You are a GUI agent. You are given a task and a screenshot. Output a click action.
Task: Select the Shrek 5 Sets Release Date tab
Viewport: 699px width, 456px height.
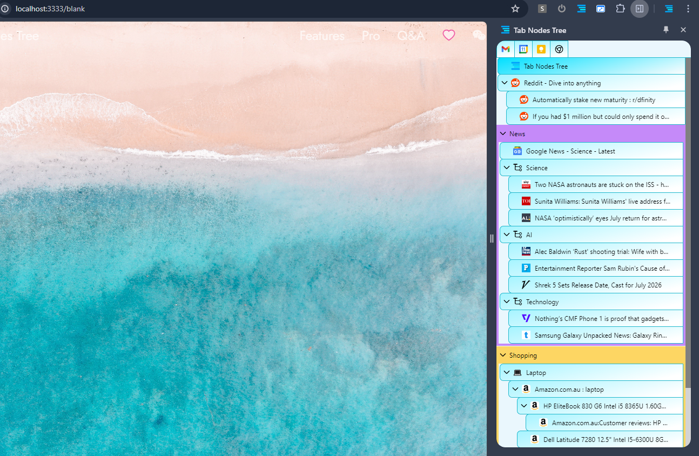pyautogui.click(x=598, y=285)
